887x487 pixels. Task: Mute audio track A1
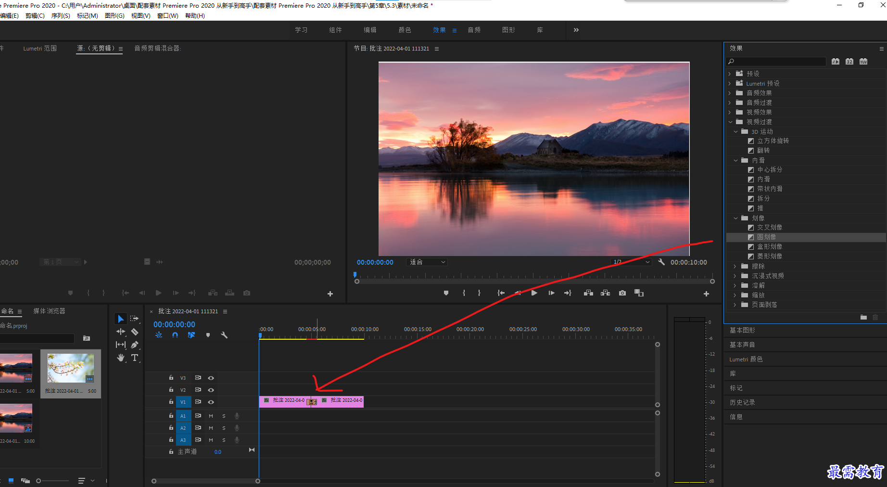(211, 416)
